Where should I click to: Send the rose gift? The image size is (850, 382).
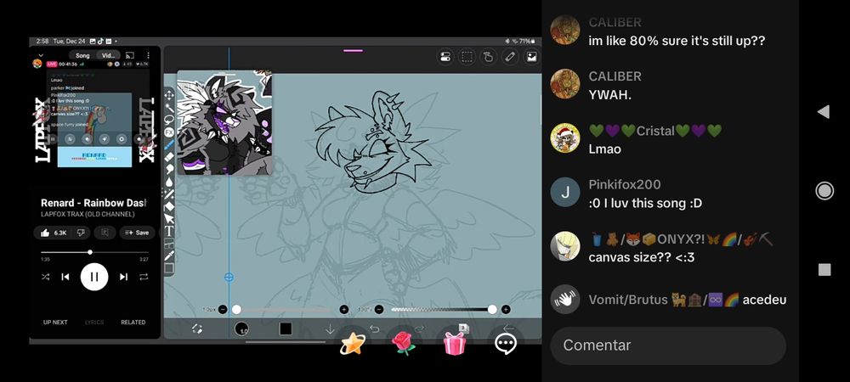(403, 344)
